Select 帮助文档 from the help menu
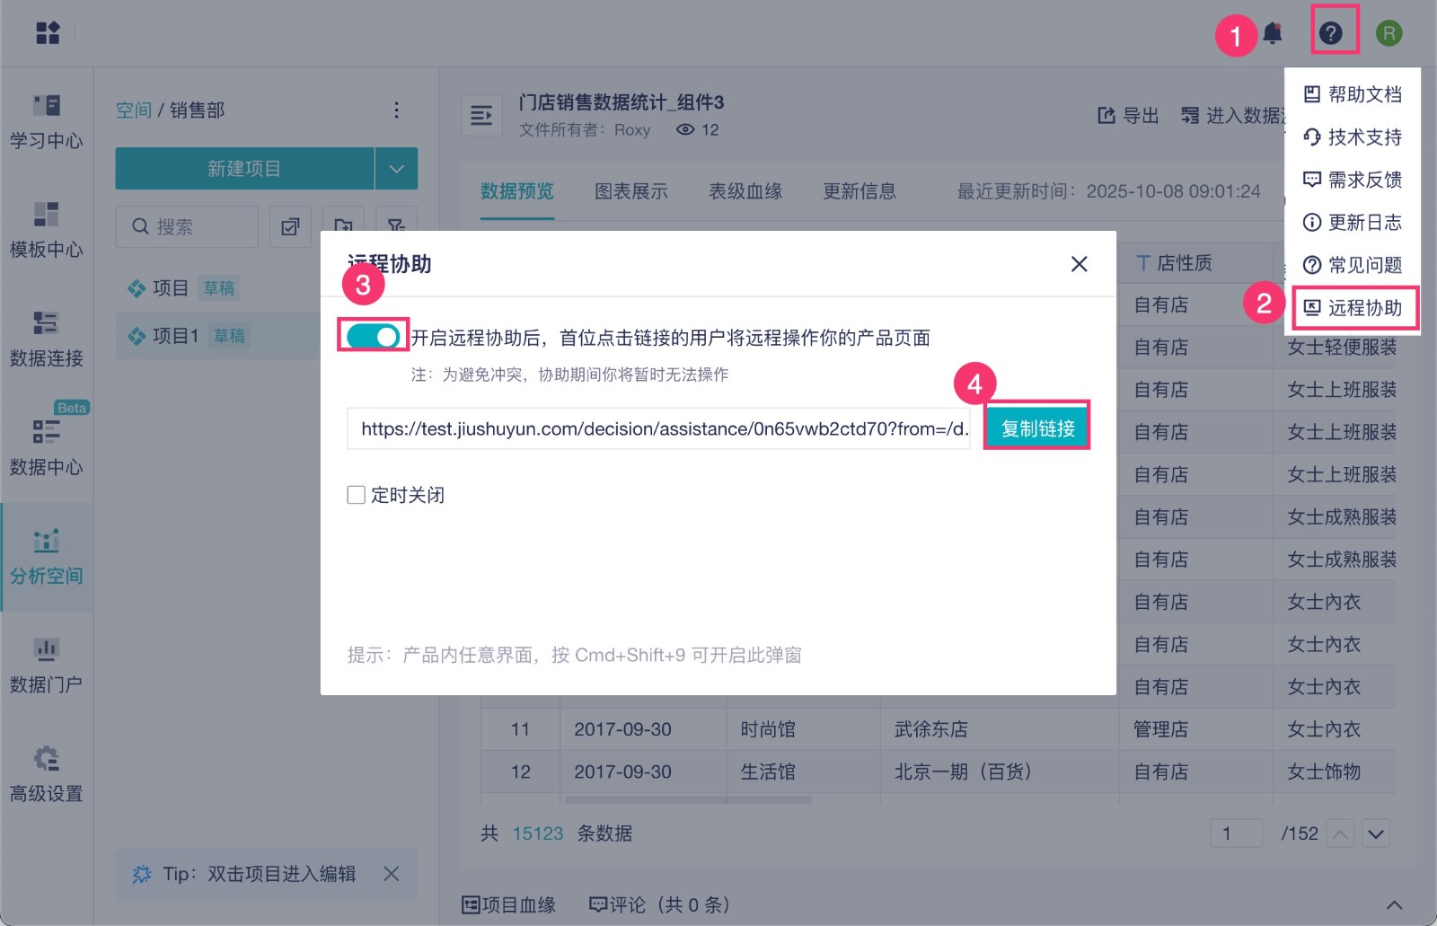This screenshot has width=1437, height=926. tap(1353, 94)
